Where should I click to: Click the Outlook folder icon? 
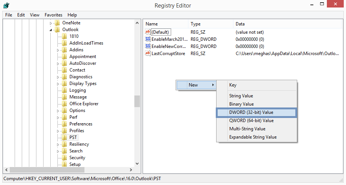tap(57, 30)
